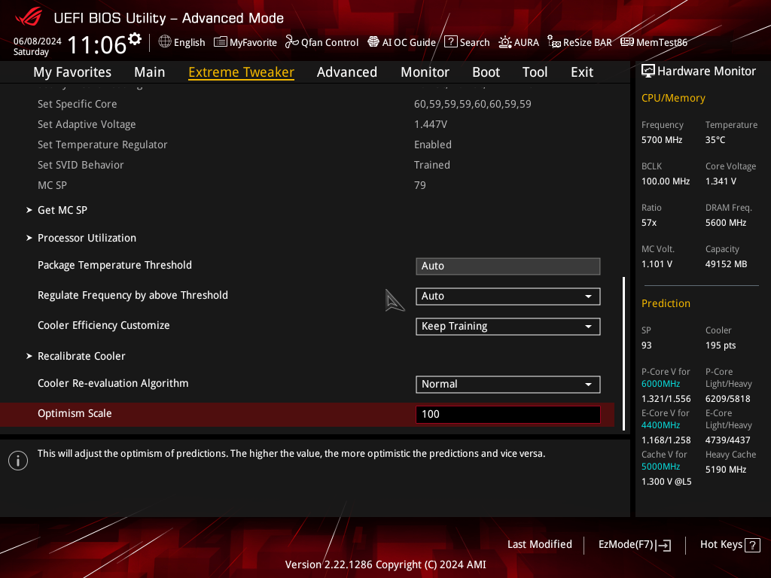Click the date 06/08/2024 Saturday
The height and width of the screenshot is (578, 771).
38,46
